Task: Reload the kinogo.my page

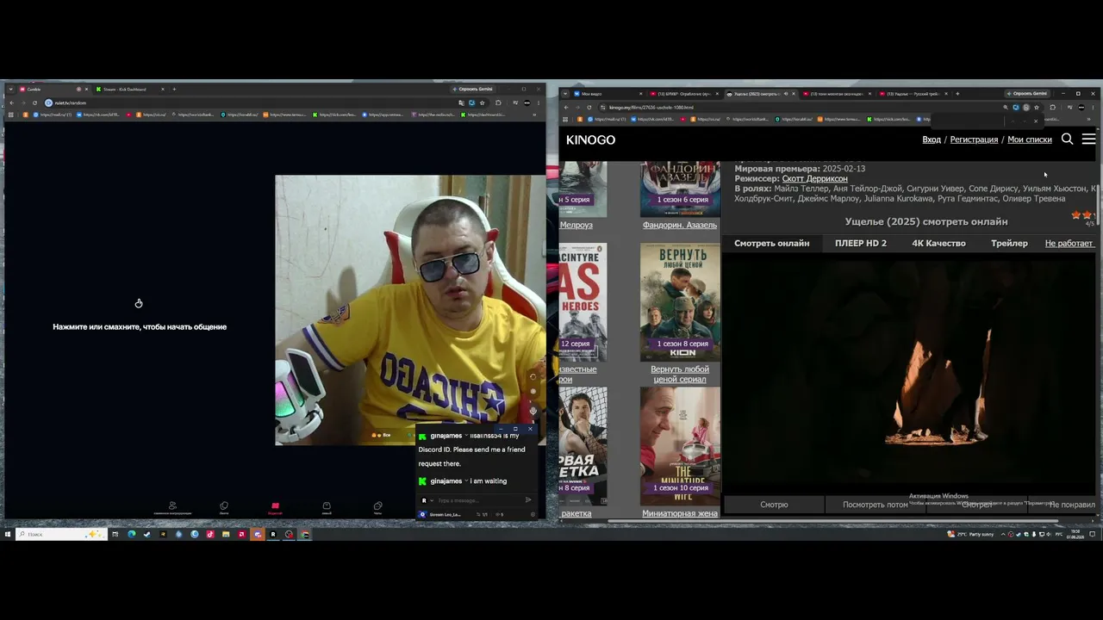Action: pyautogui.click(x=589, y=108)
